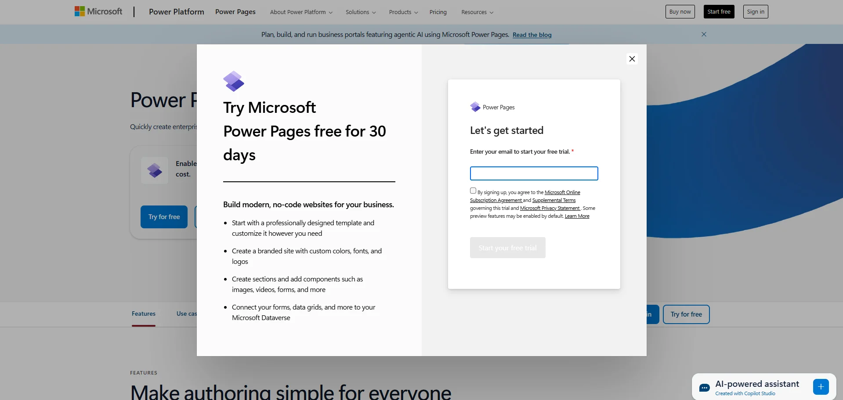Go to Power Platform home link
Viewport: 843px width, 400px height.
coord(177,12)
